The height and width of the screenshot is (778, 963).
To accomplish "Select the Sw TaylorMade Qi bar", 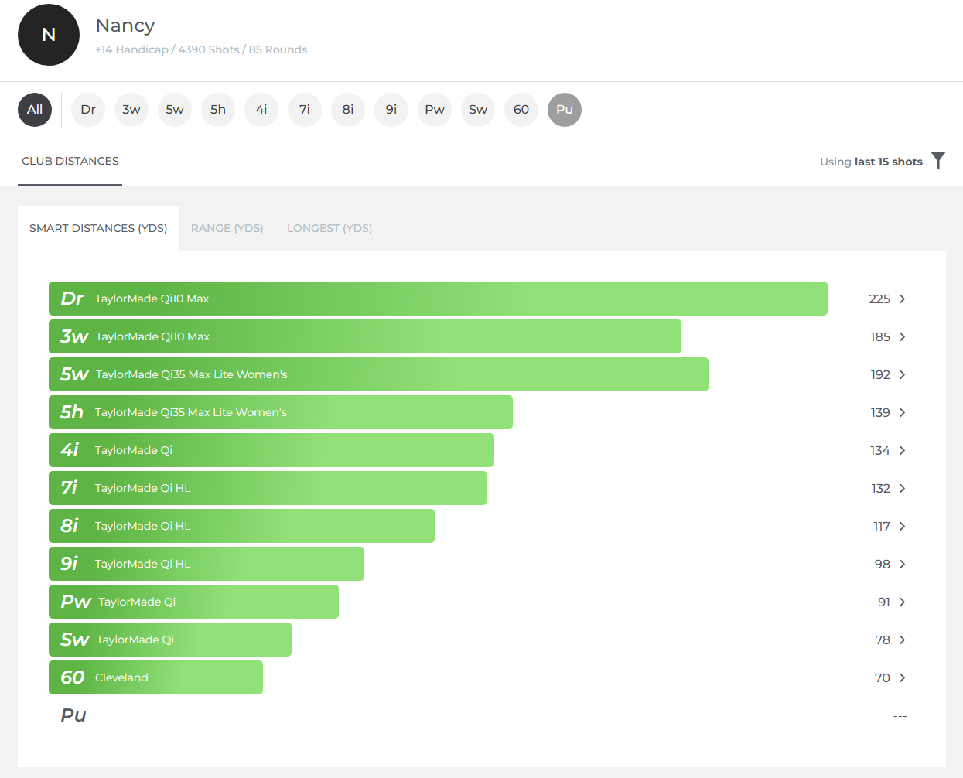I will (x=170, y=640).
